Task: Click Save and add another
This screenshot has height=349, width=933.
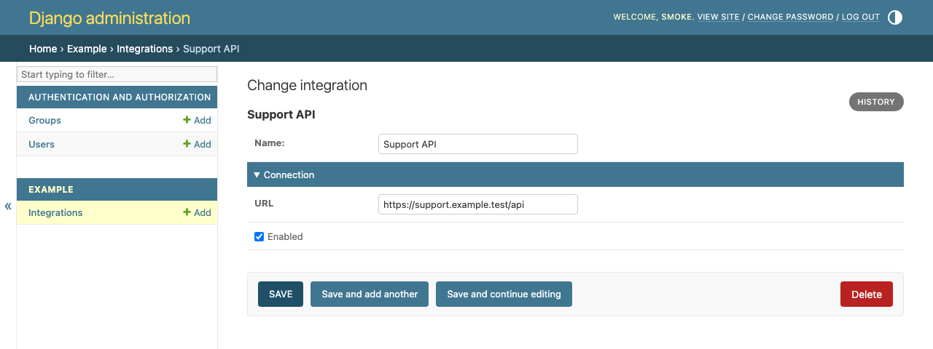Action: 370,294
